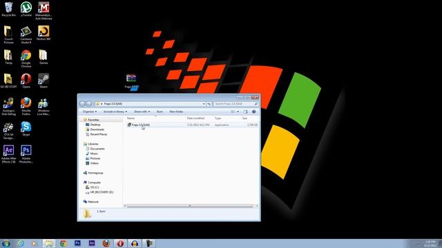
Task: Select Libraries in the navigation pane
Action: (93, 144)
